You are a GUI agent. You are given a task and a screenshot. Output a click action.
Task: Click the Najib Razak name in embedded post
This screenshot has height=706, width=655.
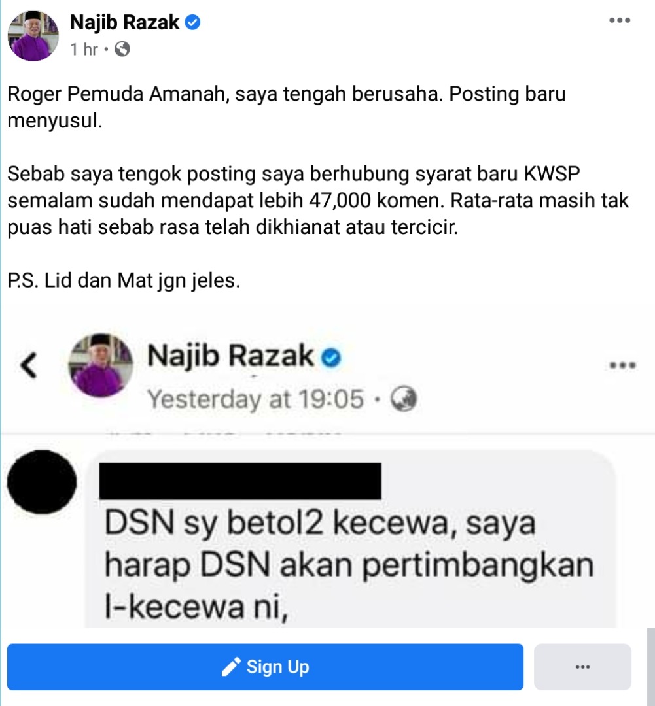pos(230,356)
